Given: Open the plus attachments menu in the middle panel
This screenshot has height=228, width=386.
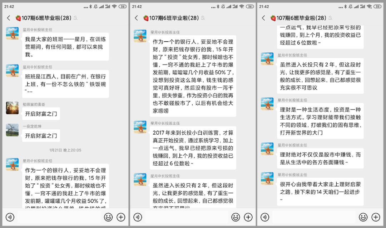Looking at the screenshot, I should (x=248, y=217).
